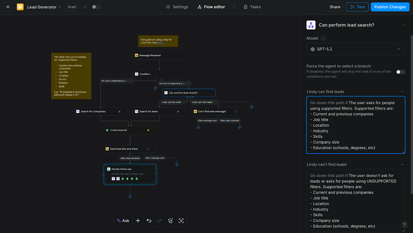The height and width of the screenshot is (233, 413).
Task: Select the Lindy can't find leads branch label
Action: tap(202, 102)
